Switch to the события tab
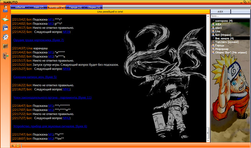 (19, 7)
